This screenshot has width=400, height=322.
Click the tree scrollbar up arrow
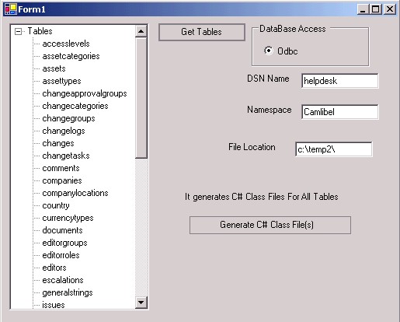coord(141,31)
